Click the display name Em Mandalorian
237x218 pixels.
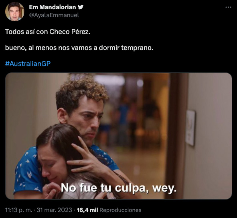[x=53, y=7]
